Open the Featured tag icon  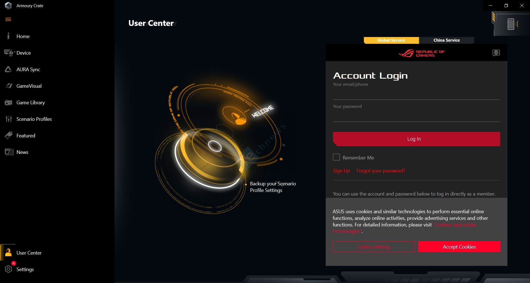[9, 135]
